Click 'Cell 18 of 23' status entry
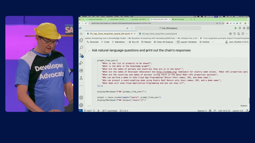The width and height of the screenshot is (255, 143). pyautogui.click(x=224, y=111)
